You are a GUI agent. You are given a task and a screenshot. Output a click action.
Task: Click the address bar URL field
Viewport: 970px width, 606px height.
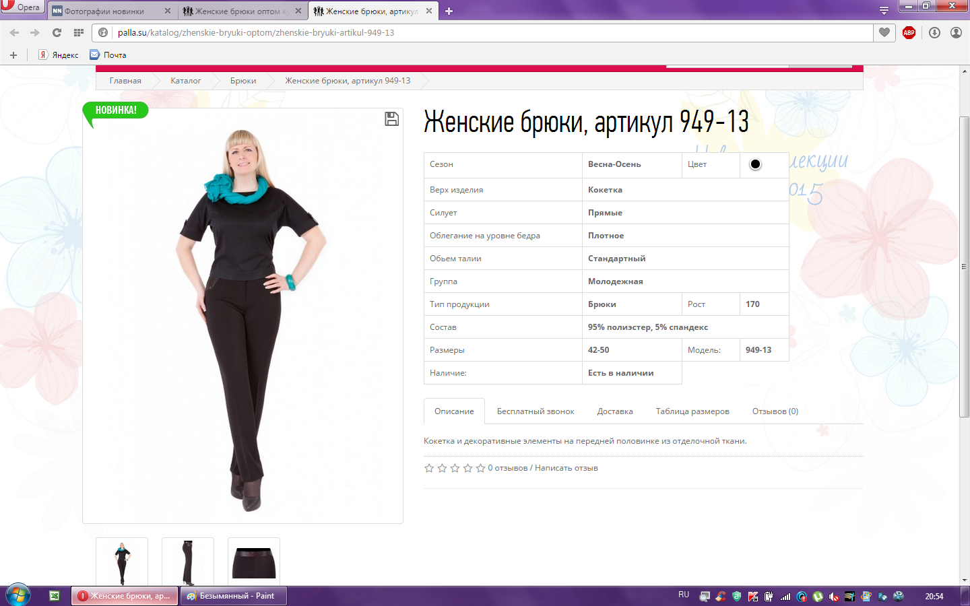click(x=482, y=32)
